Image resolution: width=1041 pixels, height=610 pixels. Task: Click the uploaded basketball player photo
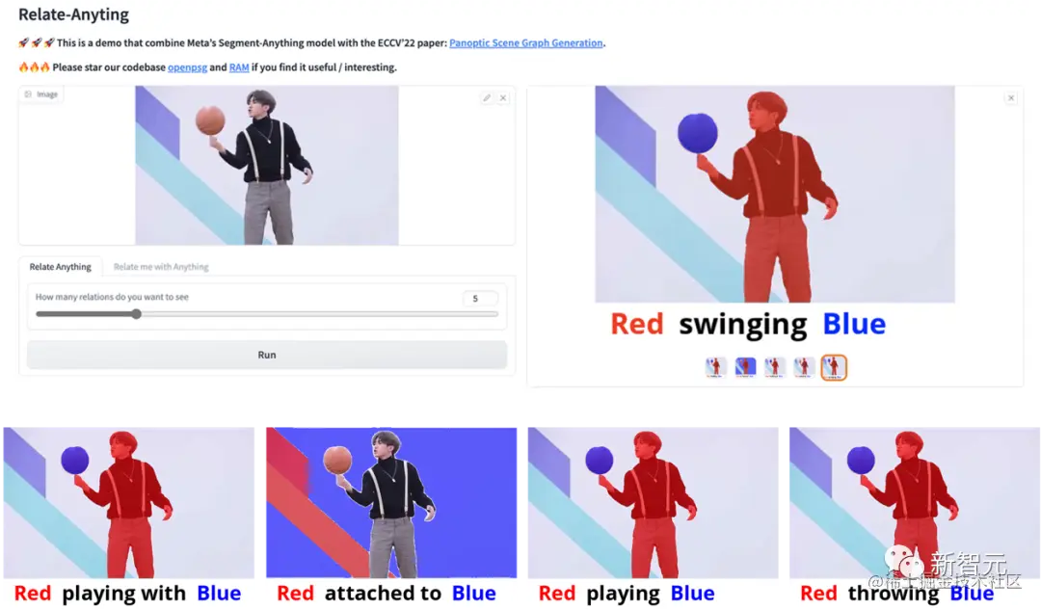[267, 166]
